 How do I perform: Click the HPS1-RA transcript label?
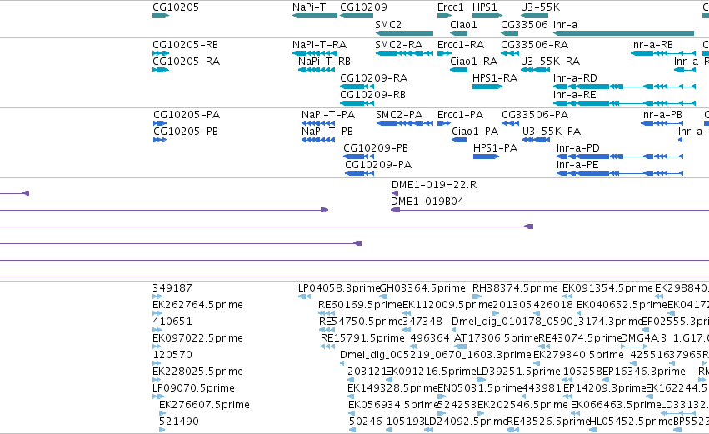[x=495, y=78]
